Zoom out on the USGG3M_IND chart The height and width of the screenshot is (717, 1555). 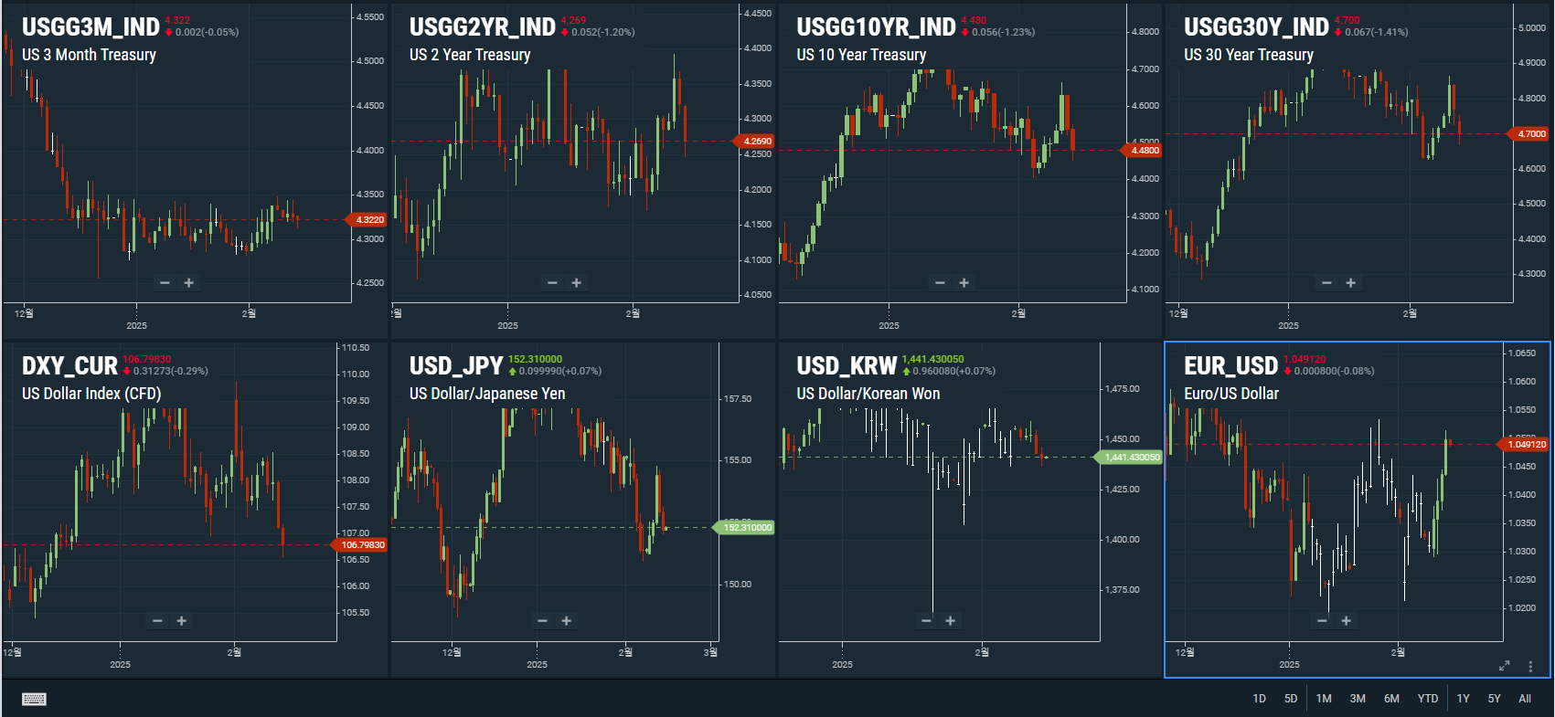pos(165,283)
